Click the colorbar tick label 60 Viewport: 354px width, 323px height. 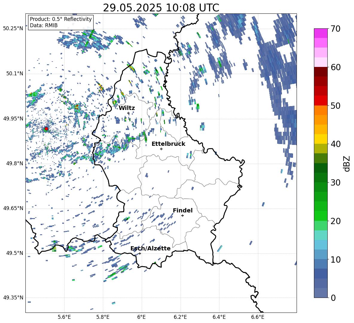(x=335, y=67)
